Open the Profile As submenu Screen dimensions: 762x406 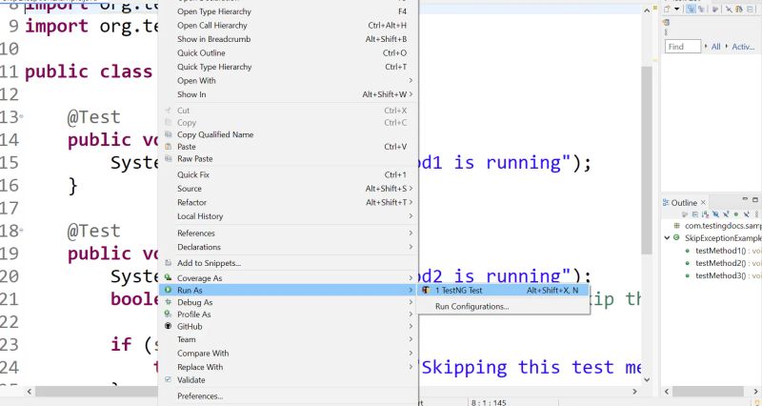pyautogui.click(x=289, y=315)
